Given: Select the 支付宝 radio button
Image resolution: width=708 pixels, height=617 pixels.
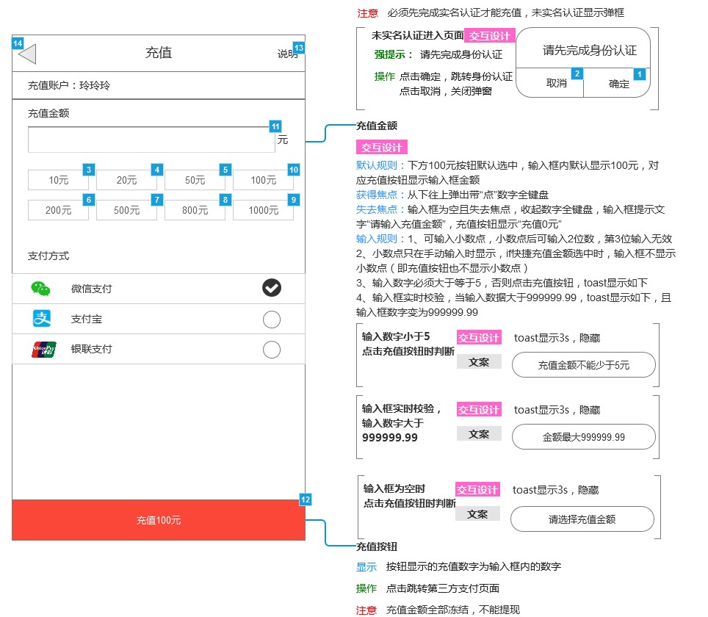Looking at the screenshot, I should pos(272,320).
